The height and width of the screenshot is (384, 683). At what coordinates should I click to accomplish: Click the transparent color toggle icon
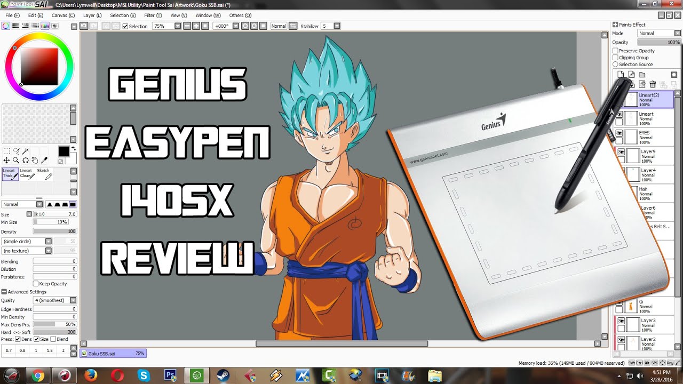click(x=61, y=161)
